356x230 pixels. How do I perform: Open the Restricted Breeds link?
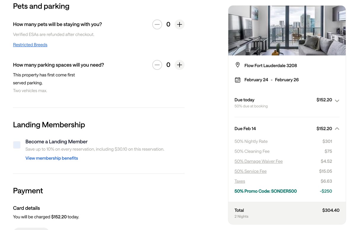(x=30, y=45)
